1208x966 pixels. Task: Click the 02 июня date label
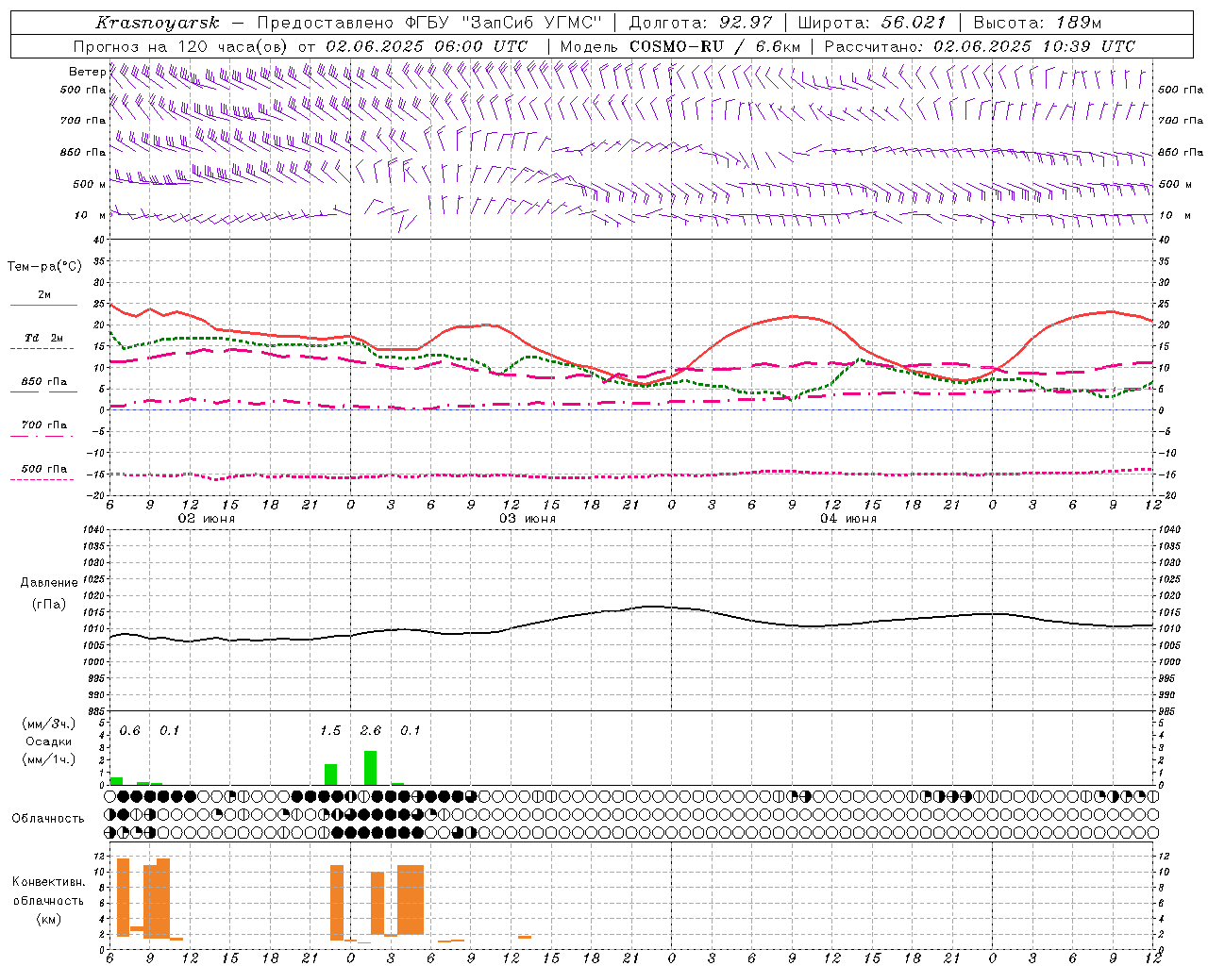pyautogui.click(x=207, y=519)
